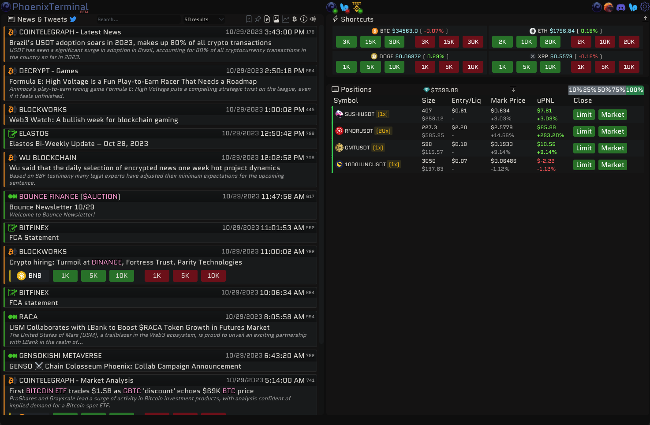Click the XRP icon in the Shortcuts panel
Viewport: 650px width, 425px height.
pyautogui.click(x=533, y=56)
